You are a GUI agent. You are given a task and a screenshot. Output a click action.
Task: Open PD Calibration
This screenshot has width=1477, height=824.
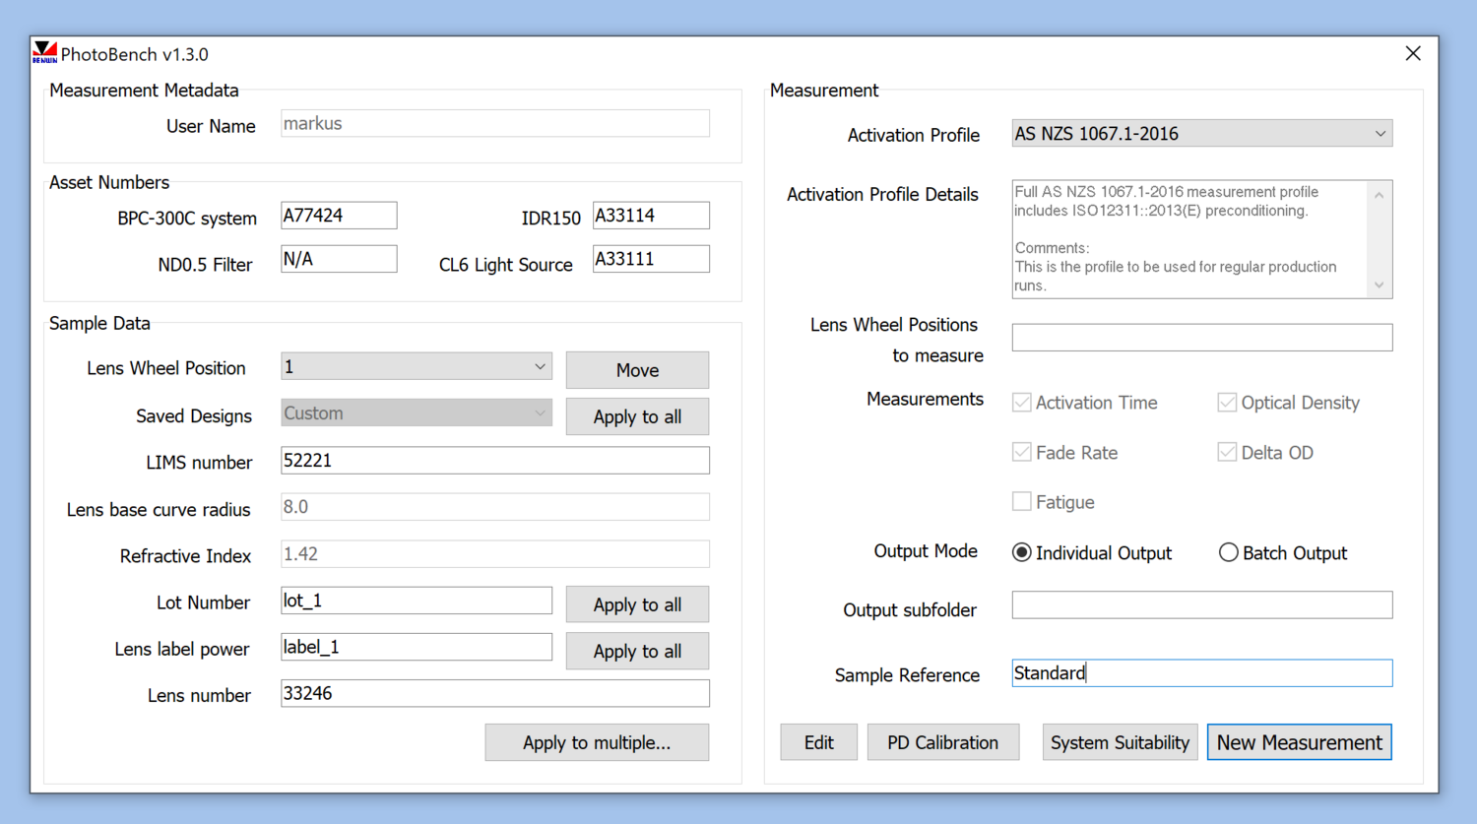(x=942, y=743)
